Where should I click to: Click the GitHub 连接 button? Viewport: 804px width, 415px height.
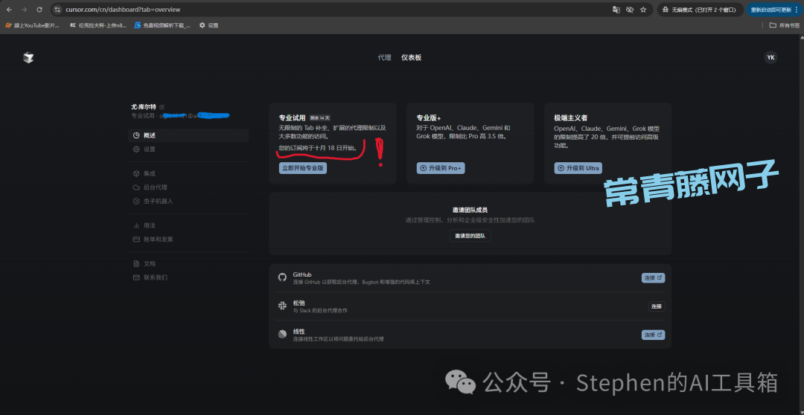(x=652, y=277)
